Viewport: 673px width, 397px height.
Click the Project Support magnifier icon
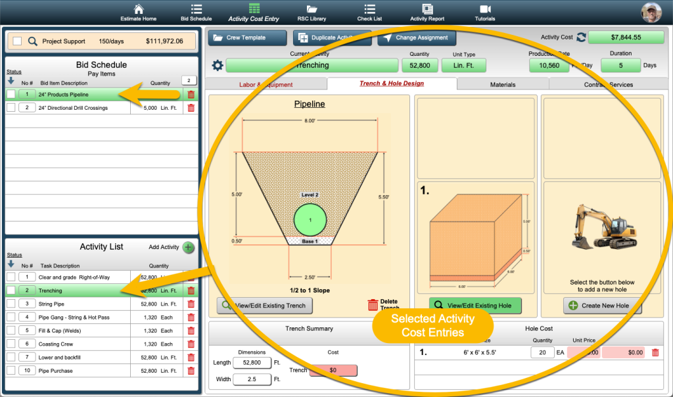click(x=33, y=41)
